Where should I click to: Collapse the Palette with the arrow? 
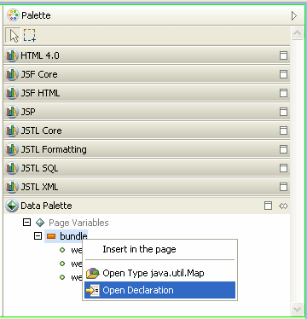click(294, 15)
